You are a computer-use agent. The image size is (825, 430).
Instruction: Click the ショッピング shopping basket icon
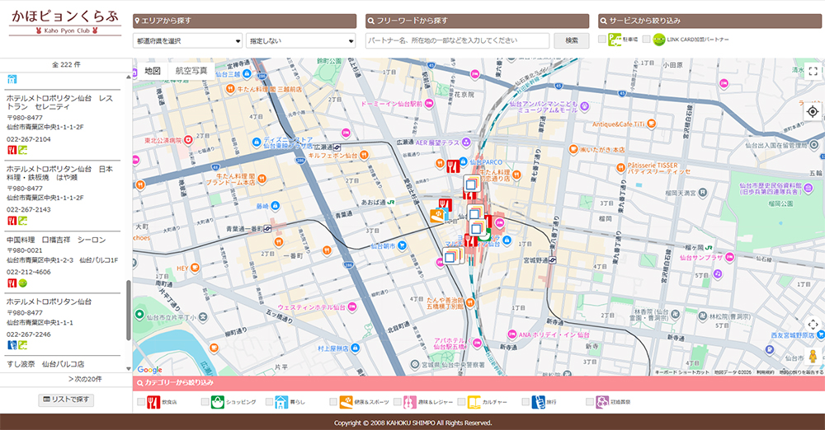(218, 402)
